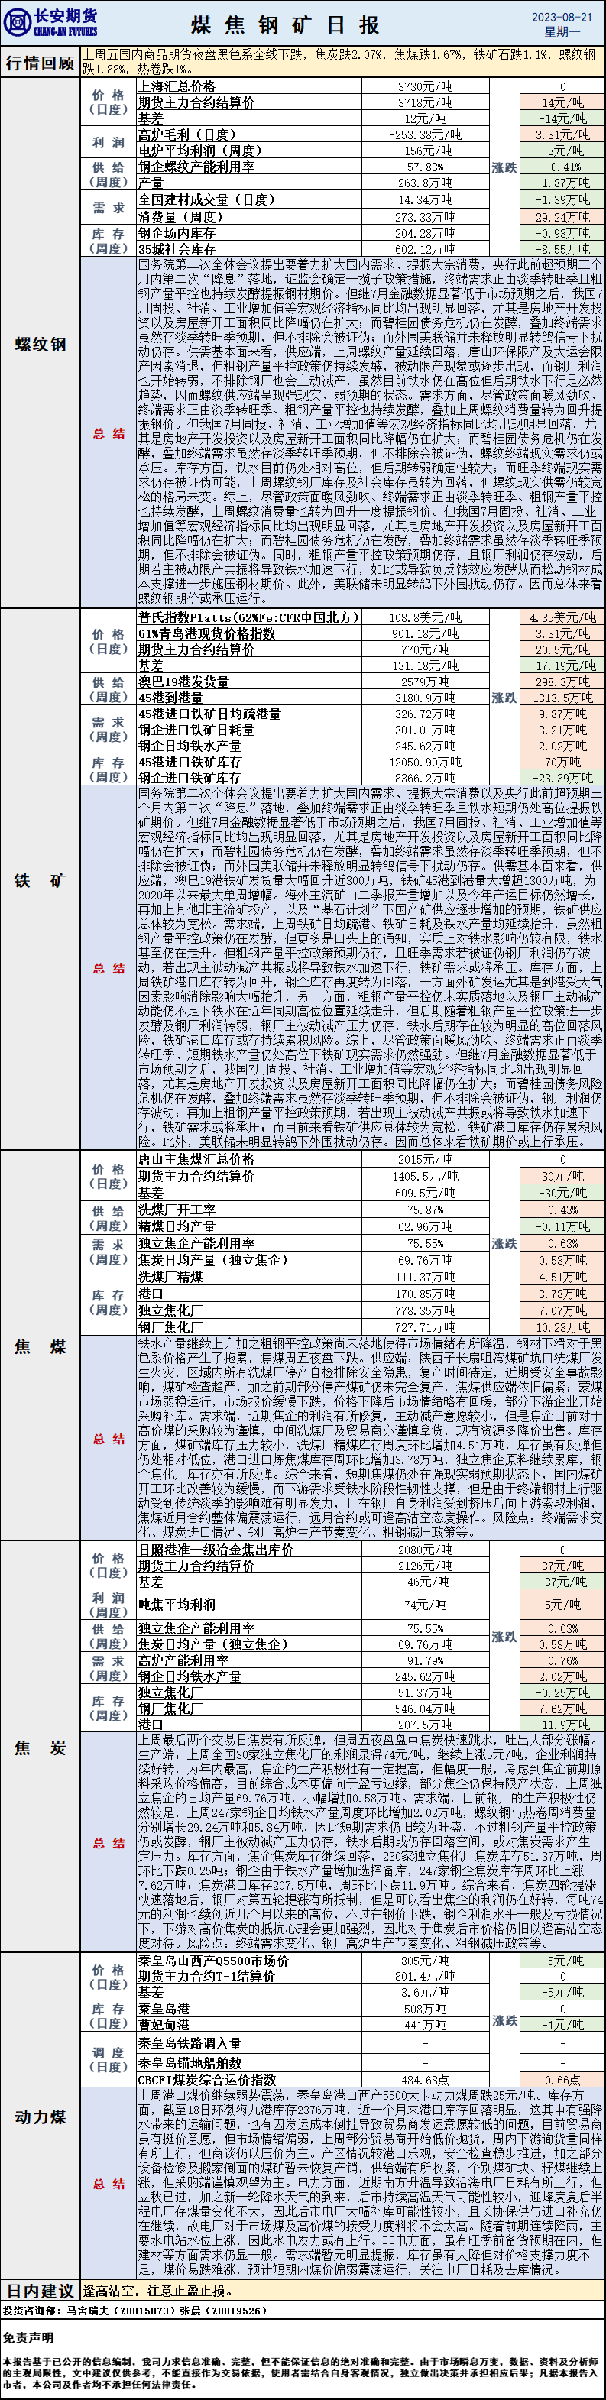This screenshot has height=2400, width=606.
Task: Select the 上海汇总价格 row label
Action: [x=177, y=86]
